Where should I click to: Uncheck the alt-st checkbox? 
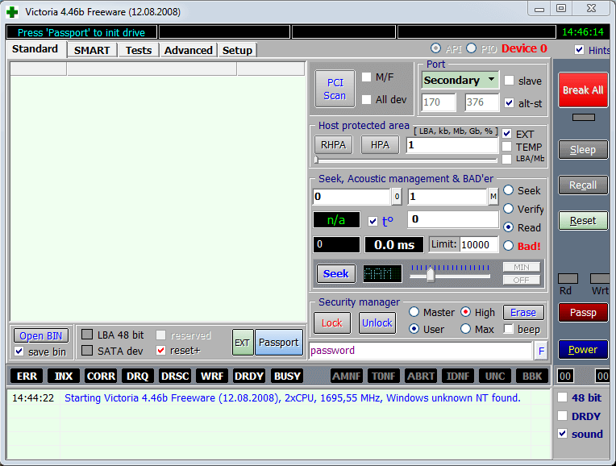(509, 103)
